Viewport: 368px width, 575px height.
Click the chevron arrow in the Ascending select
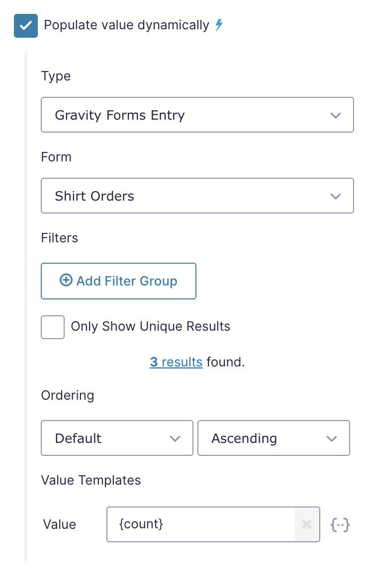pyautogui.click(x=332, y=438)
